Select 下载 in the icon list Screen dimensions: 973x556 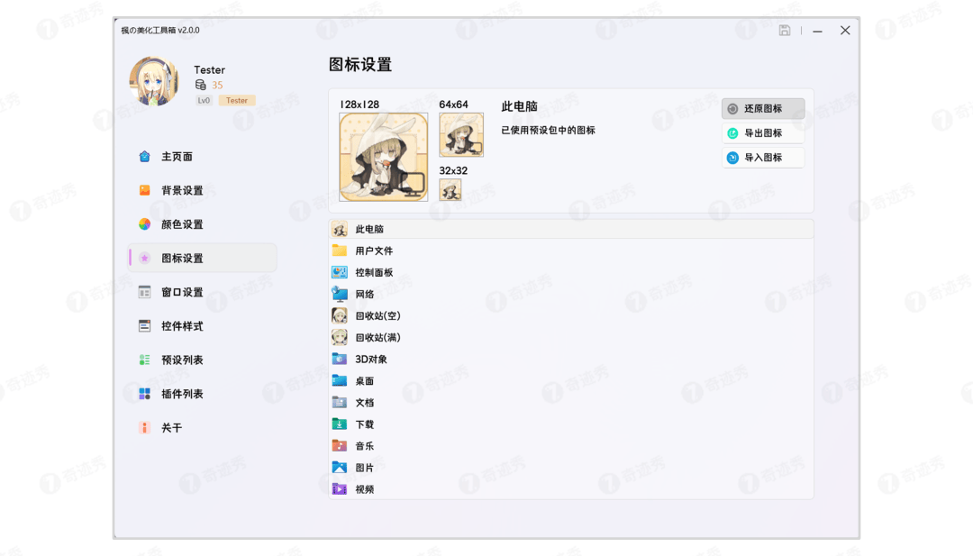[571, 424]
